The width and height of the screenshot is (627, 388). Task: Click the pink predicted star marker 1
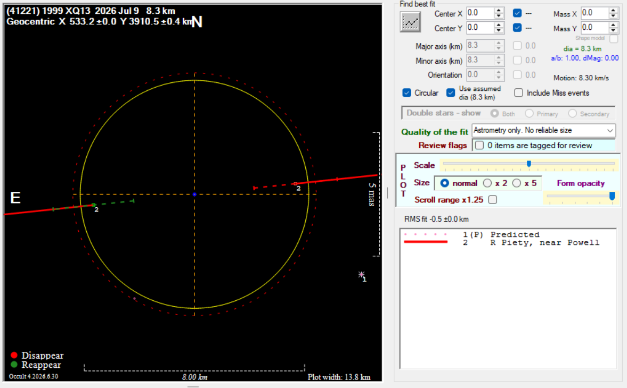[x=362, y=274]
